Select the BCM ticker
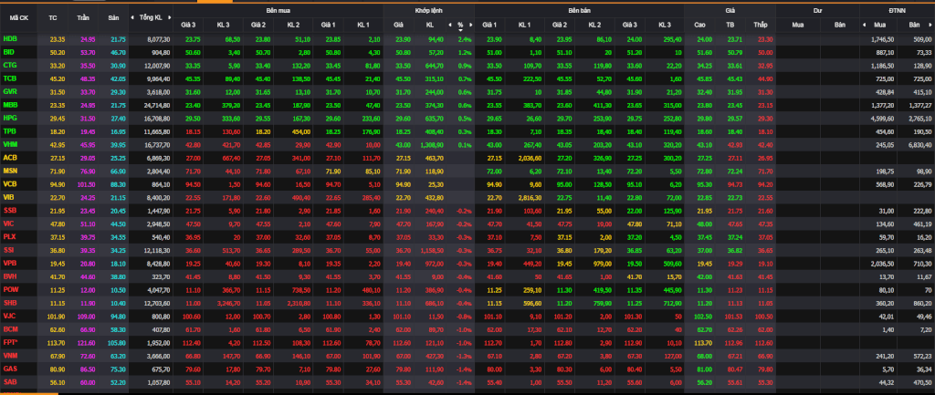935x395 pixels. 10,328
